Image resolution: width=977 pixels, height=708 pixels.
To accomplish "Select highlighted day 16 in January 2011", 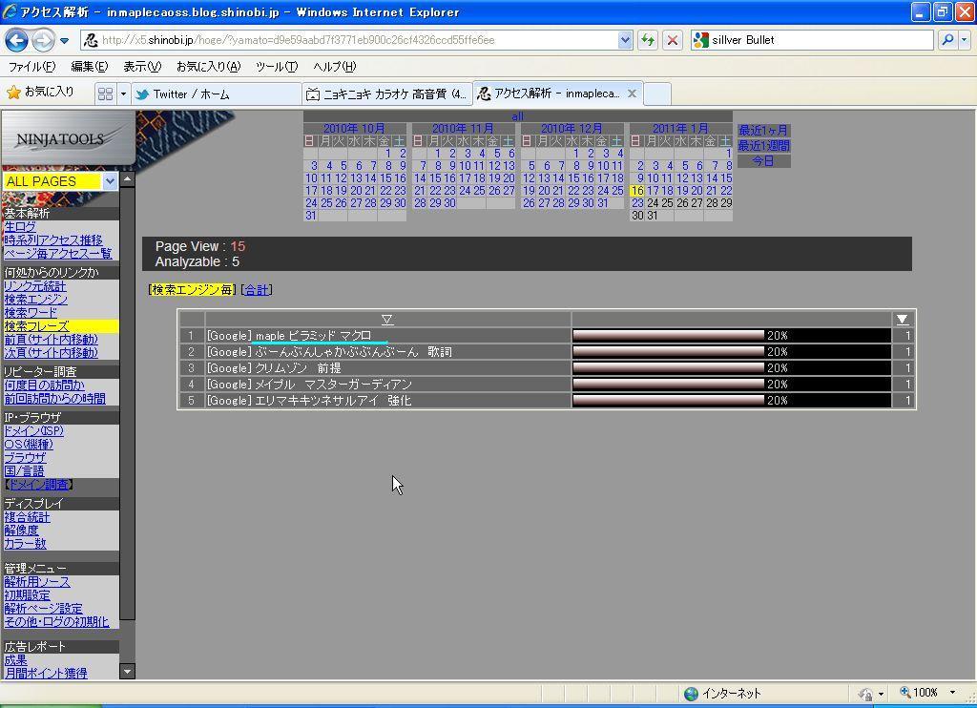I will (x=636, y=191).
